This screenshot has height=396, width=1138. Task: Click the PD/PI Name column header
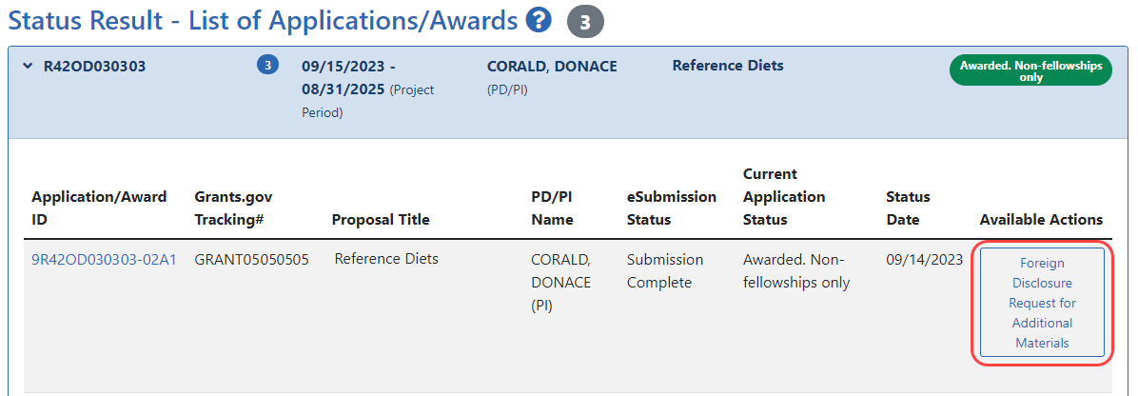click(552, 208)
